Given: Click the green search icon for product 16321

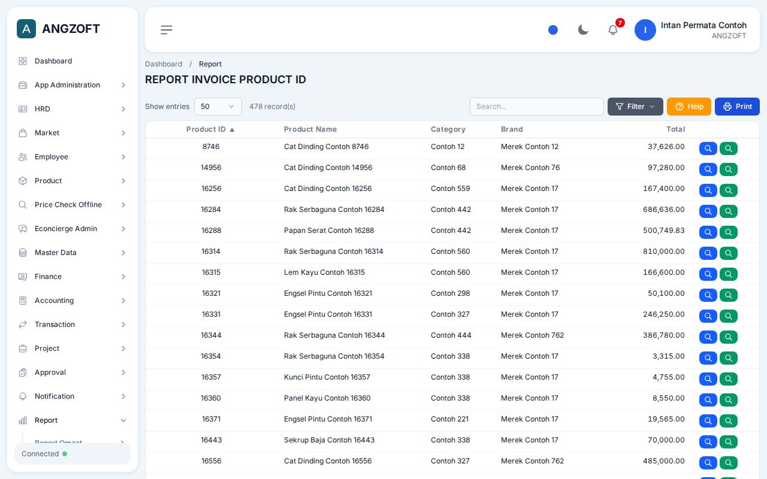Looking at the screenshot, I should tap(729, 295).
